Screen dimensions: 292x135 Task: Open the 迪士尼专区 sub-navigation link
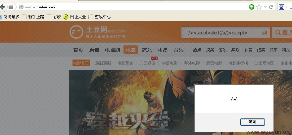point(265,63)
